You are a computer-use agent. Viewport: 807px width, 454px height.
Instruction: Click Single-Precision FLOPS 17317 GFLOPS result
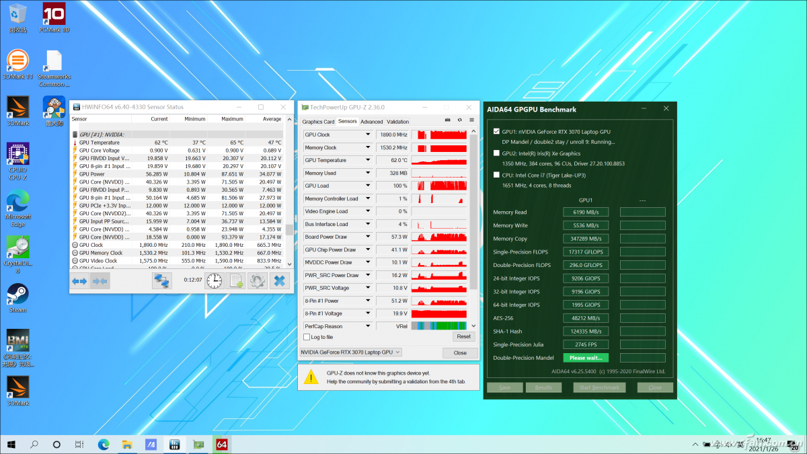click(x=586, y=252)
